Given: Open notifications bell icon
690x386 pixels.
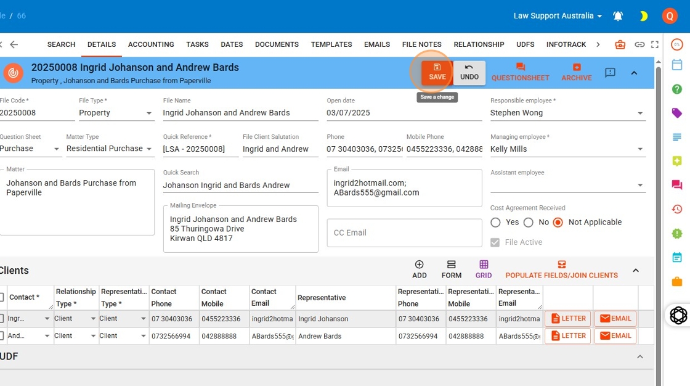Looking at the screenshot, I should (618, 16).
